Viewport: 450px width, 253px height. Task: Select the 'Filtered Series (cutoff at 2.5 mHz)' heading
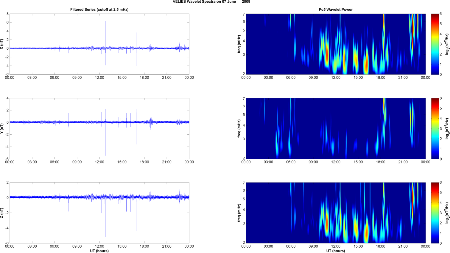[x=99, y=10]
